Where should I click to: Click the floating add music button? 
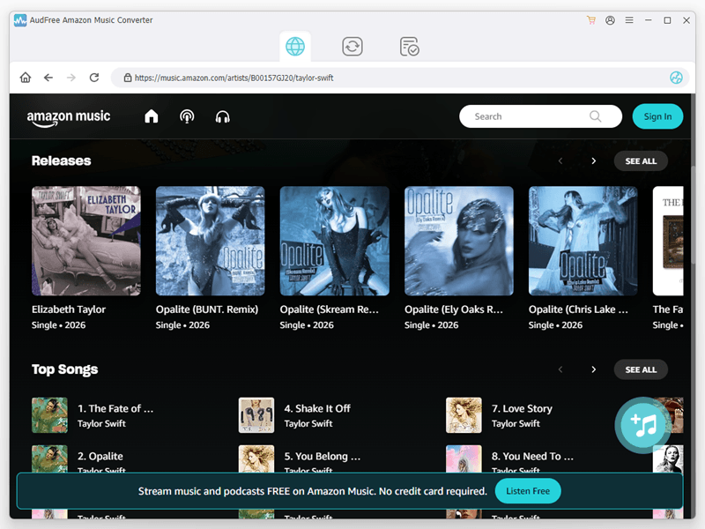pyautogui.click(x=643, y=425)
